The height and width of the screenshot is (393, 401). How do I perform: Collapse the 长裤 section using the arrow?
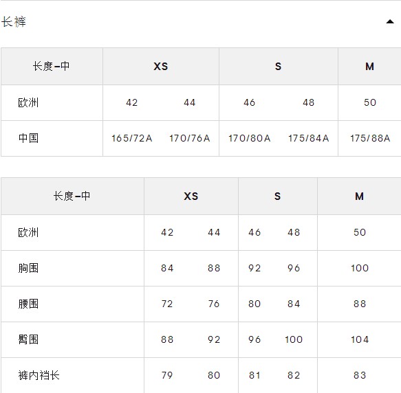pyautogui.click(x=390, y=22)
